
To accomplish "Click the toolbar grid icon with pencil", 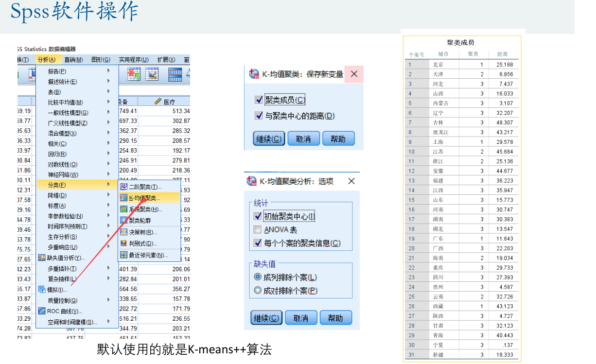I will (x=152, y=74).
